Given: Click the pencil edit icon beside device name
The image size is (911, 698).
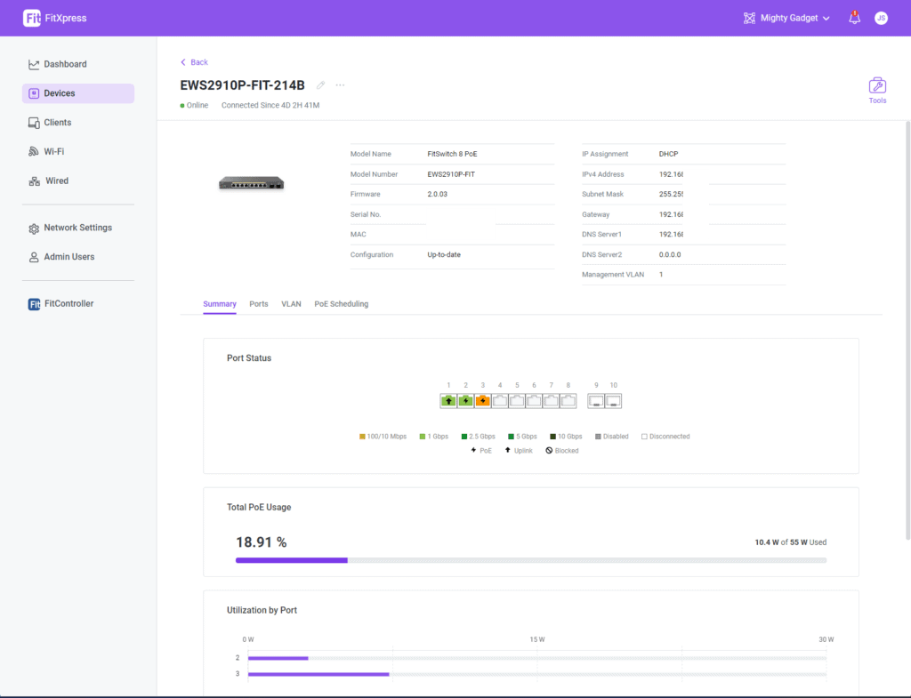Looking at the screenshot, I should click(x=321, y=85).
